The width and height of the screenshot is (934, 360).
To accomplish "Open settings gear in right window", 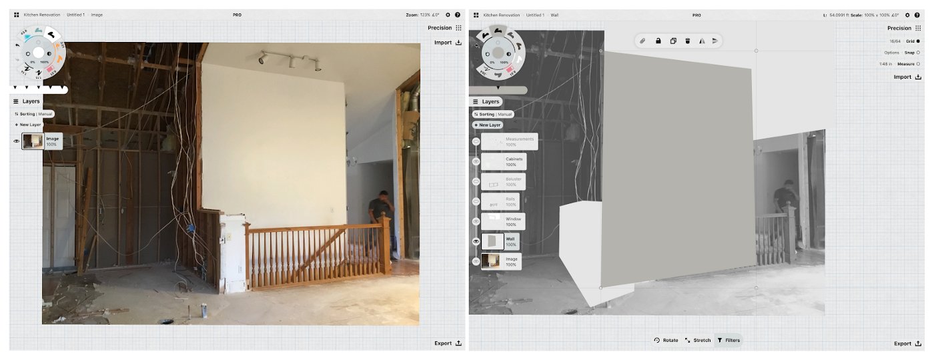I will pyautogui.click(x=907, y=14).
